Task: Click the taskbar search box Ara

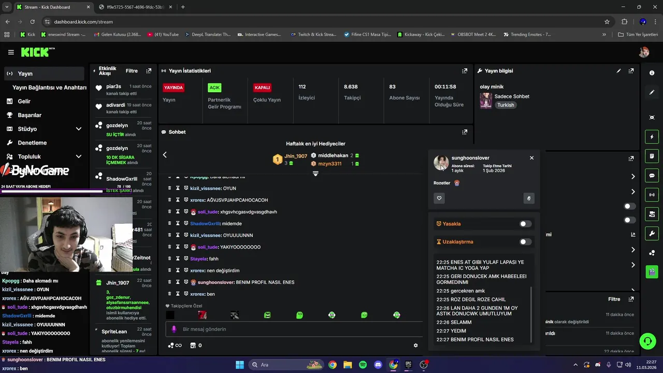Action: (285, 365)
